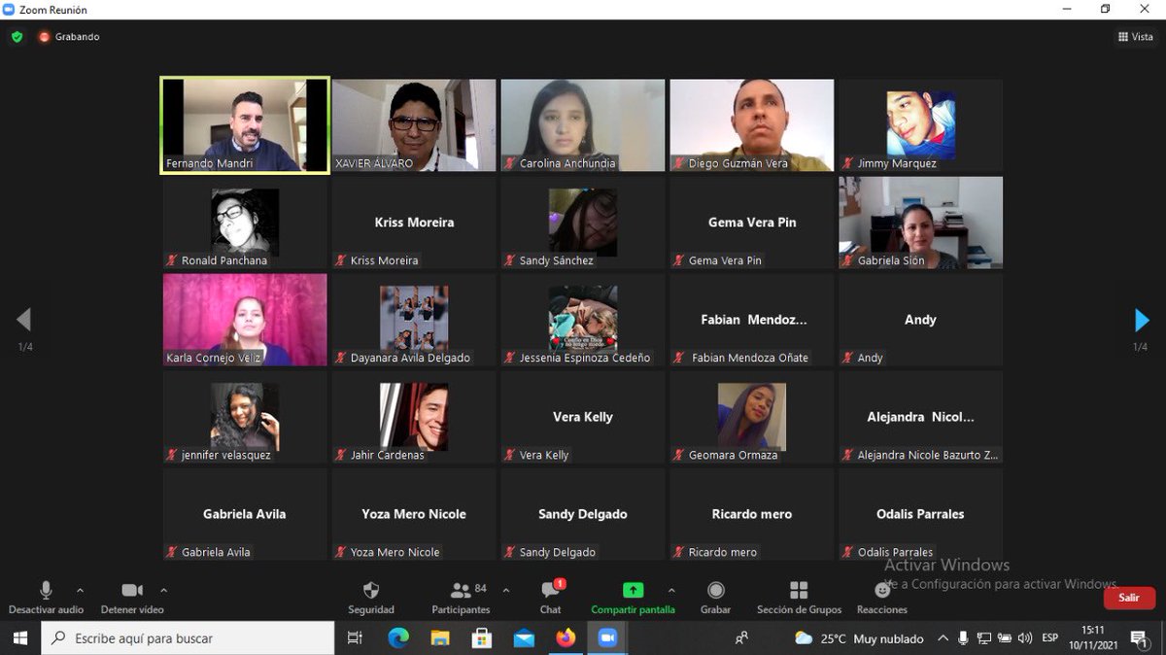Click the Ricardo mero name tile
The width and height of the screenshot is (1166, 655).
752,514
